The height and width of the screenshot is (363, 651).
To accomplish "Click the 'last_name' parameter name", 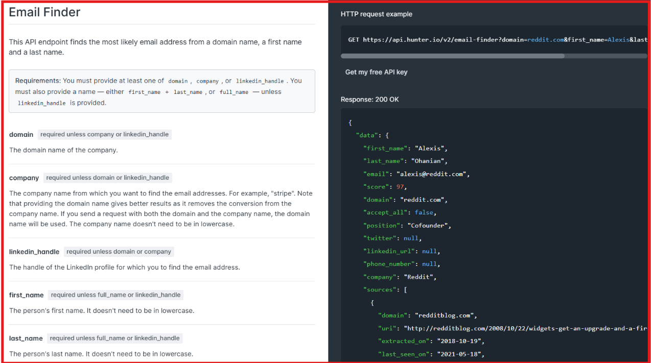I will (26, 338).
